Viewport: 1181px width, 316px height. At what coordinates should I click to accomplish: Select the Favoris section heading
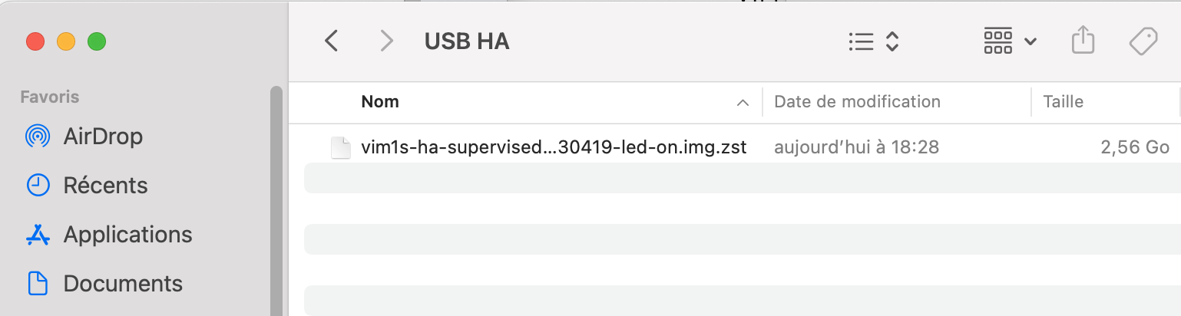click(x=50, y=97)
